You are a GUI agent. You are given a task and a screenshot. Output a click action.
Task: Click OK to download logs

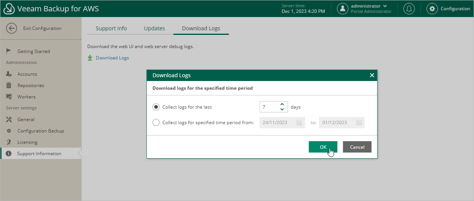(323, 147)
